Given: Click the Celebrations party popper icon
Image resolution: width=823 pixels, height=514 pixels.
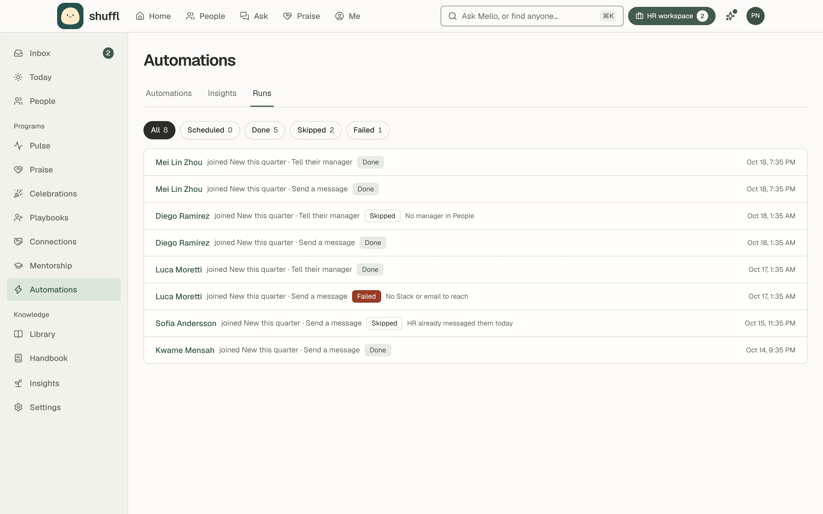Looking at the screenshot, I should [x=18, y=193].
